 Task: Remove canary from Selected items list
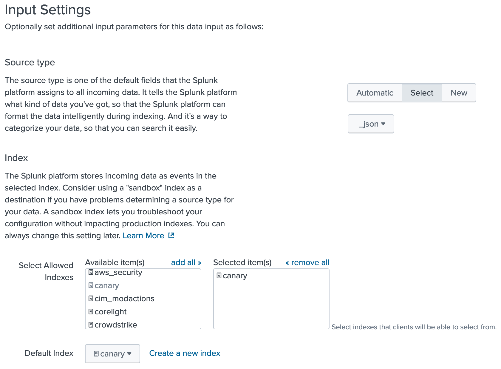click(x=235, y=276)
